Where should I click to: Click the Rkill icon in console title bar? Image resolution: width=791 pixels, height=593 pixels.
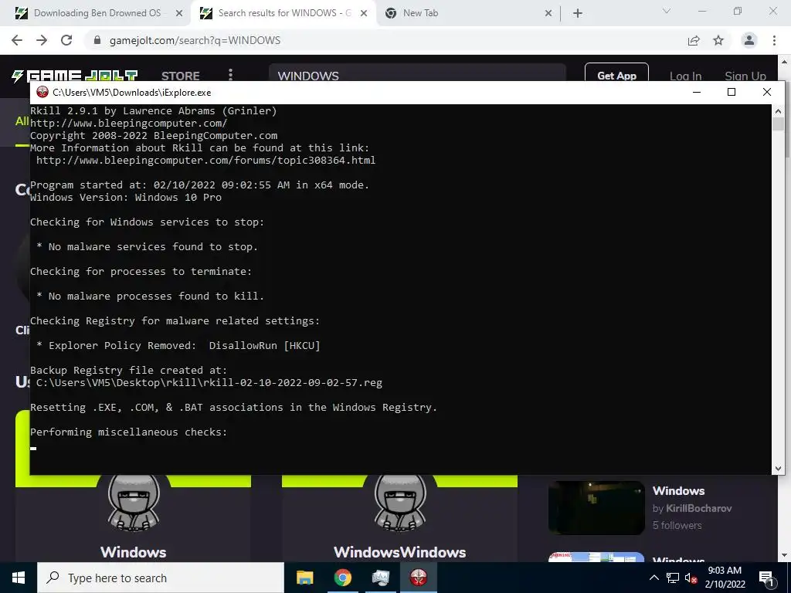coord(42,93)
